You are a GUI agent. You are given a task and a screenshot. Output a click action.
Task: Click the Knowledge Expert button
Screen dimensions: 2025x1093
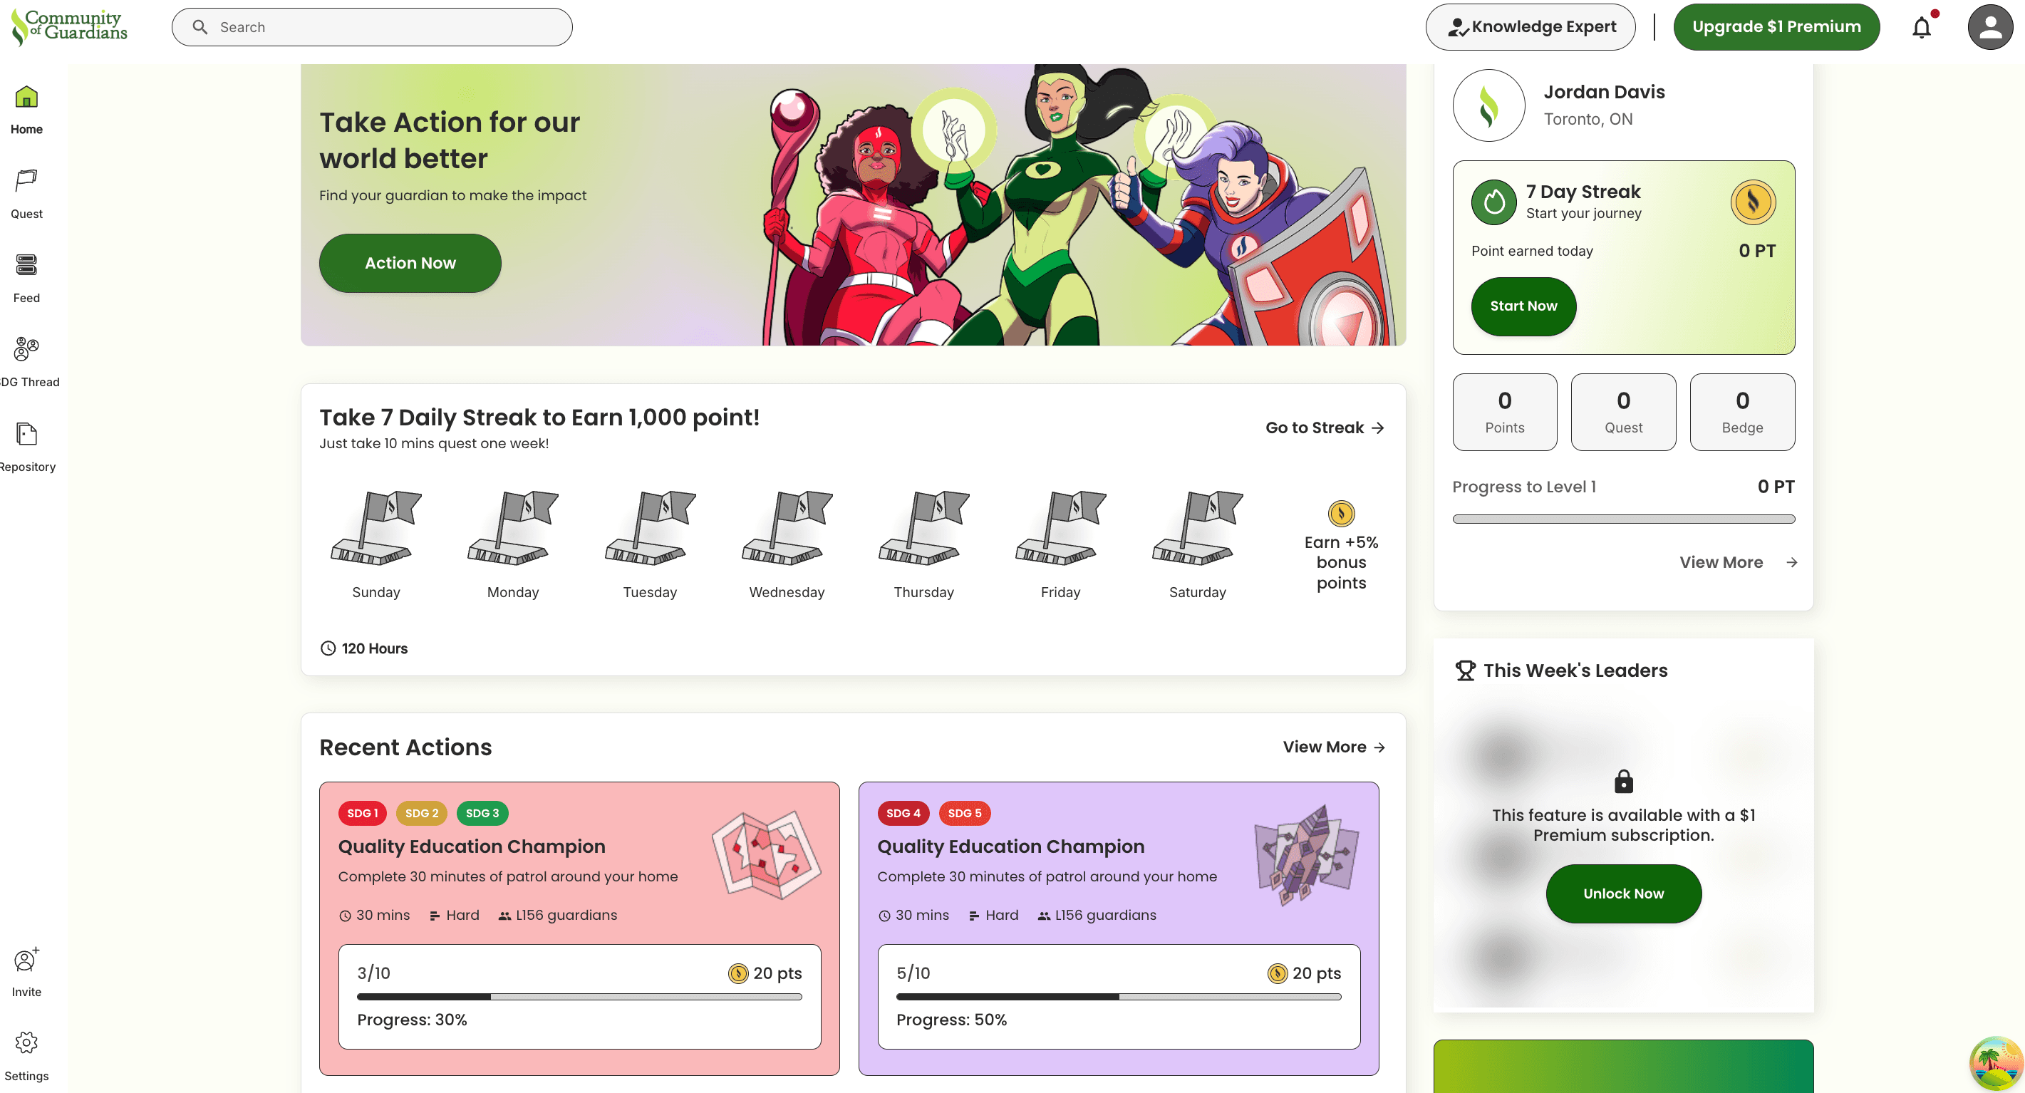coord(1530,28)
